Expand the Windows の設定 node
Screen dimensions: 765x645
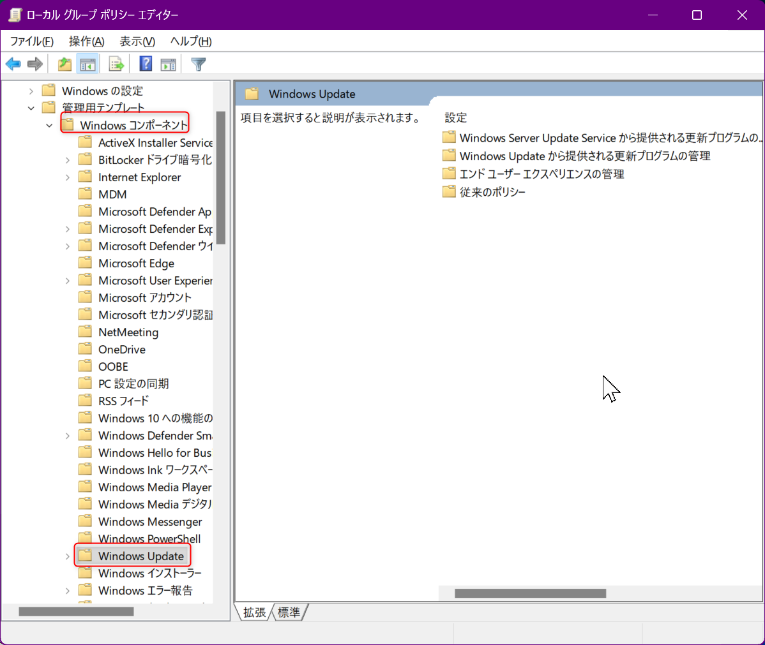click(x=31, y=91)
